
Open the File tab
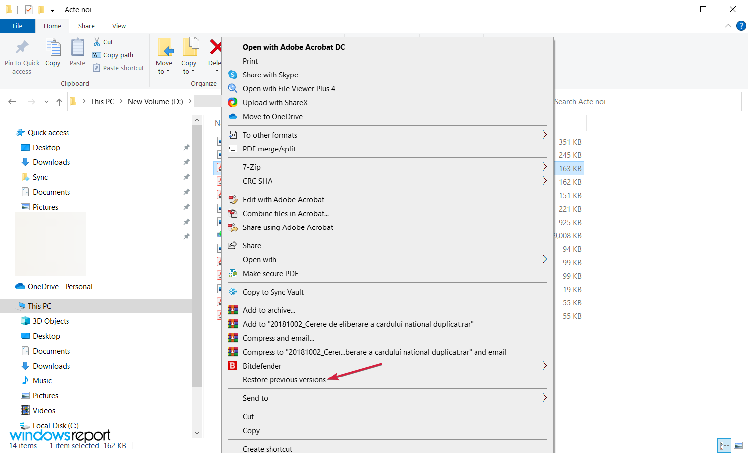tap(18, 26)
